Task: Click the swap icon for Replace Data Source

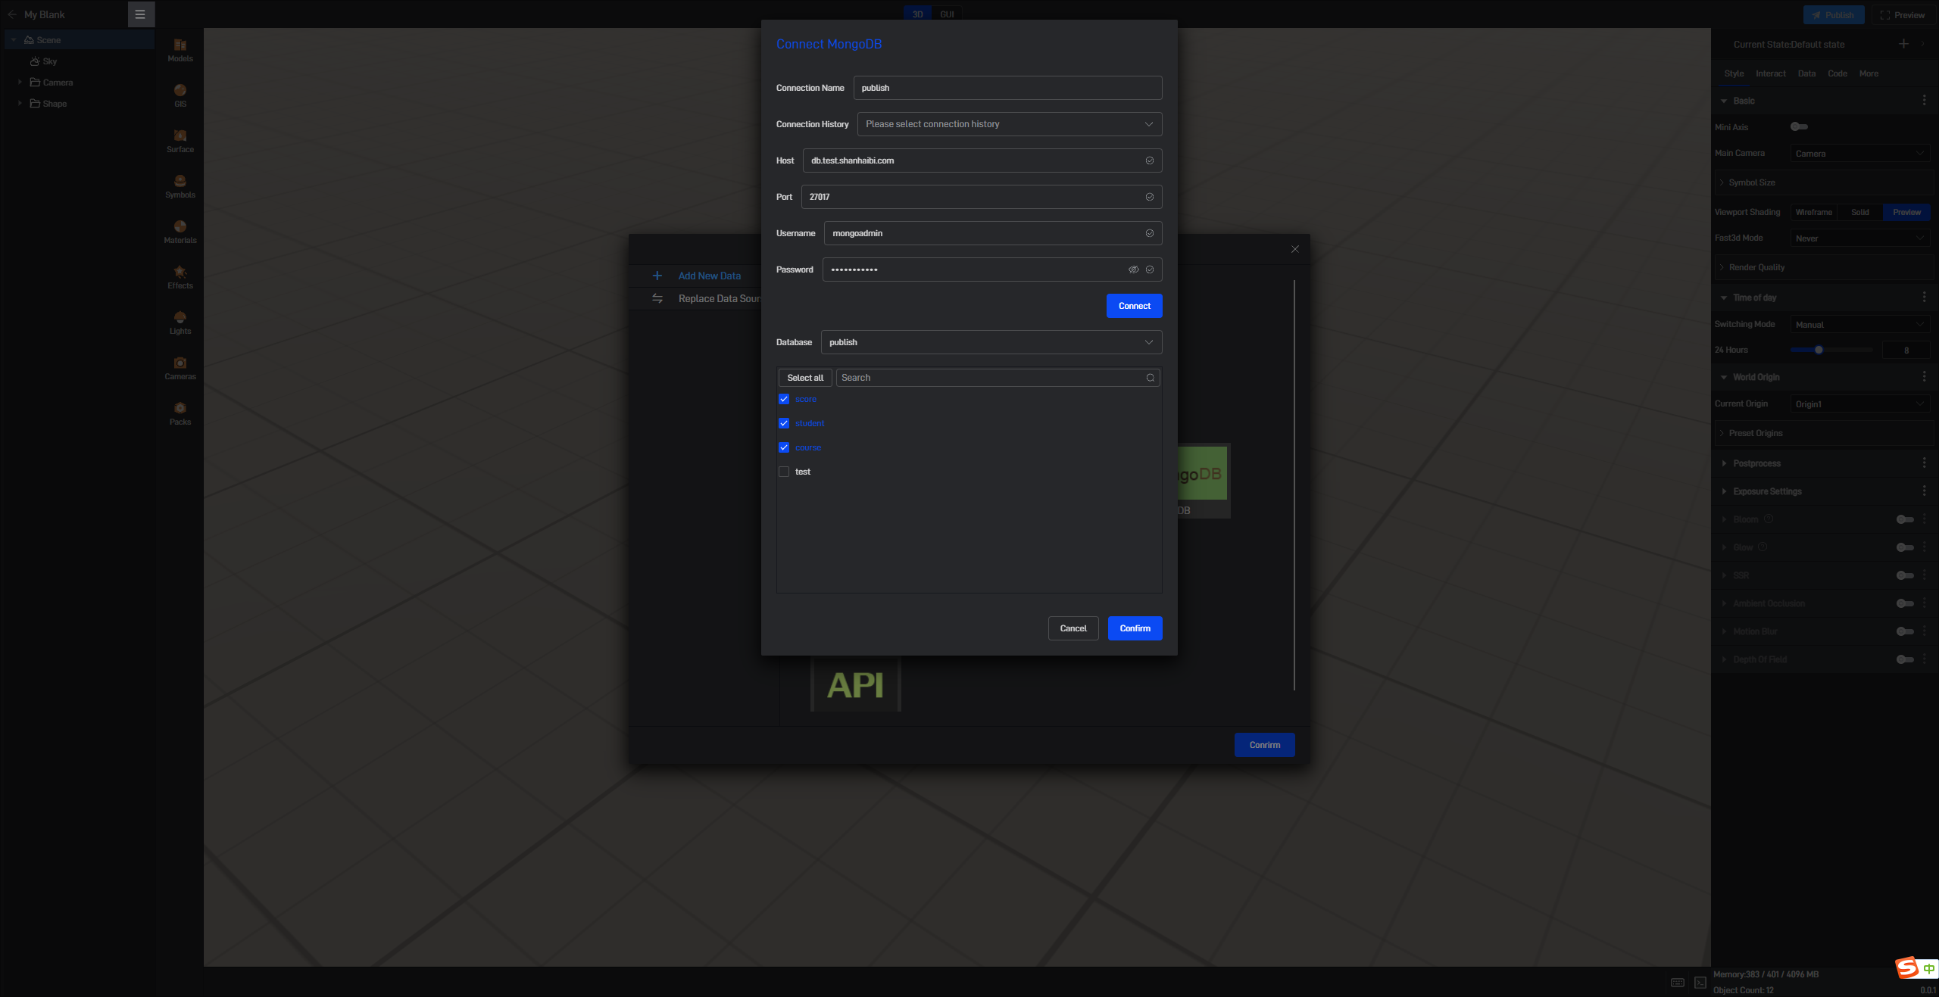Action: point(657,298)
